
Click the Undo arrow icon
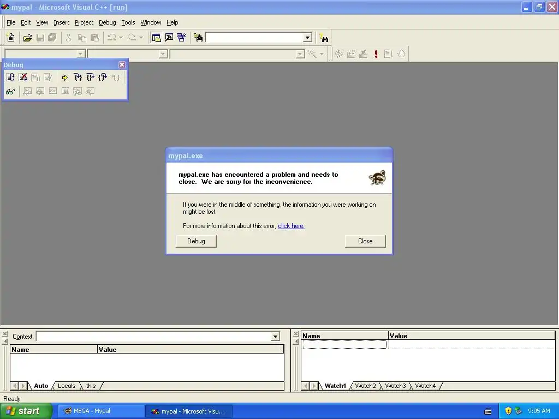111,38
